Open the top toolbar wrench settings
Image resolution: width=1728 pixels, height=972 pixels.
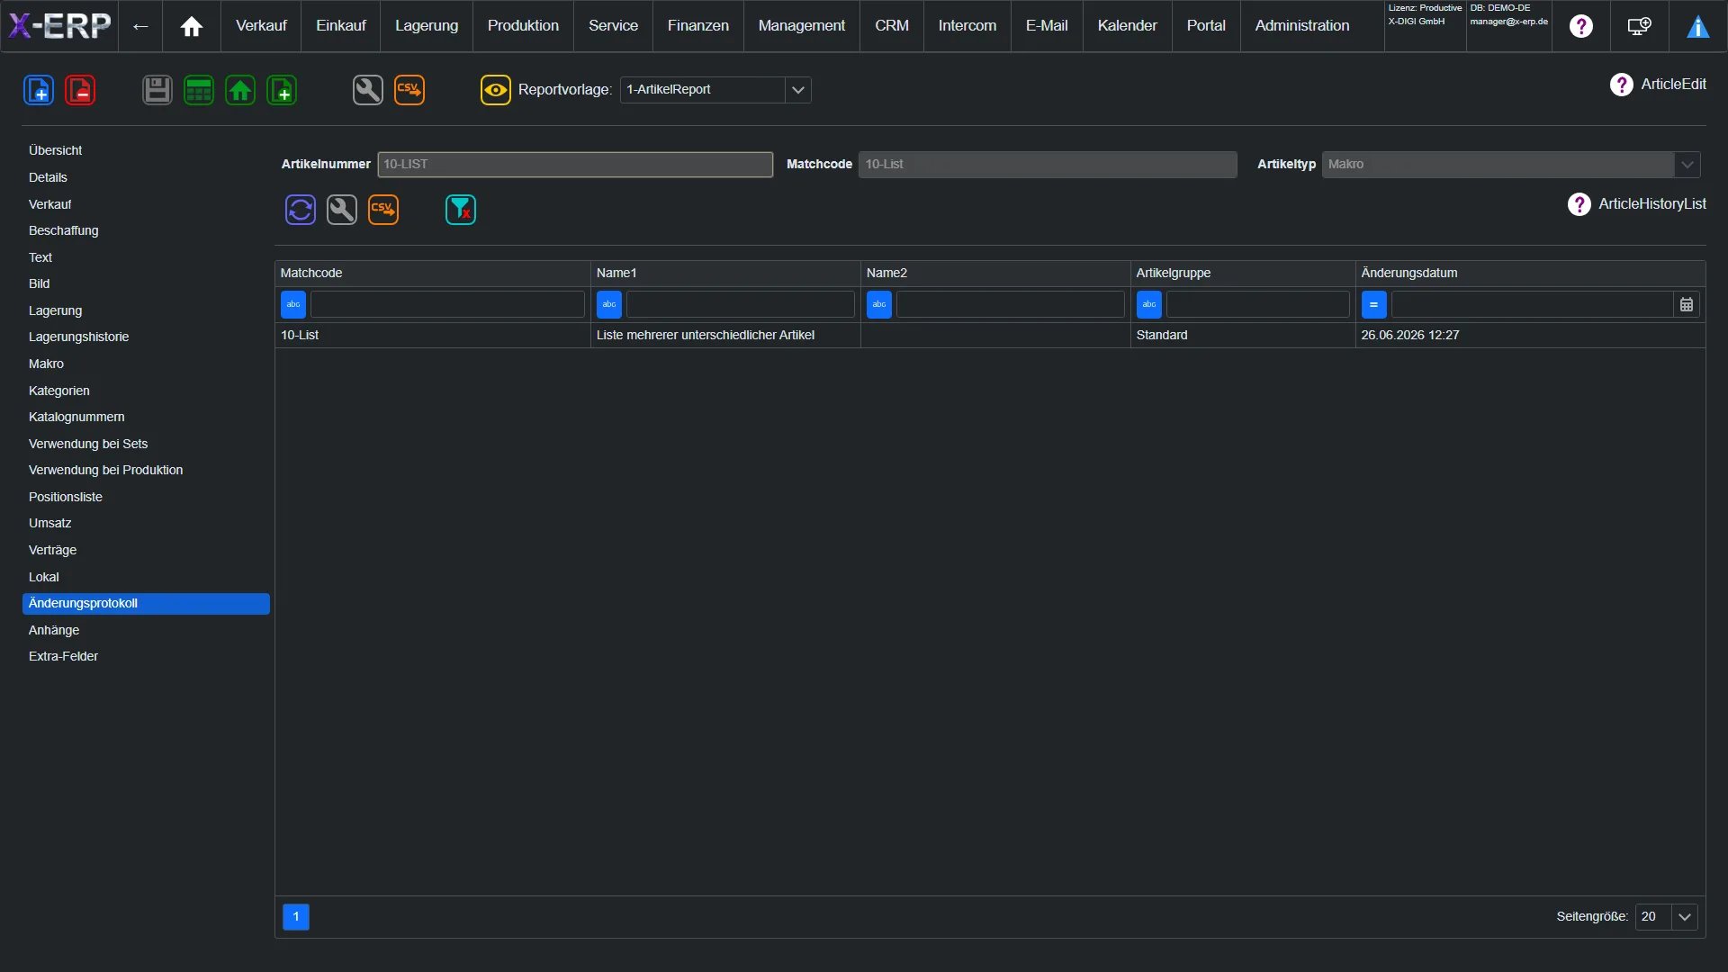pyautogui.click(x=368, y=90)
